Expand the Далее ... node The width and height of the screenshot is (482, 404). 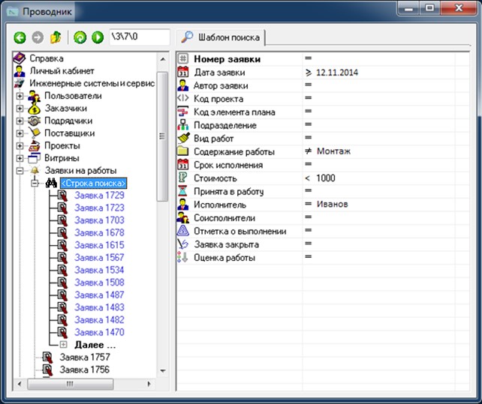pos(63,345)
